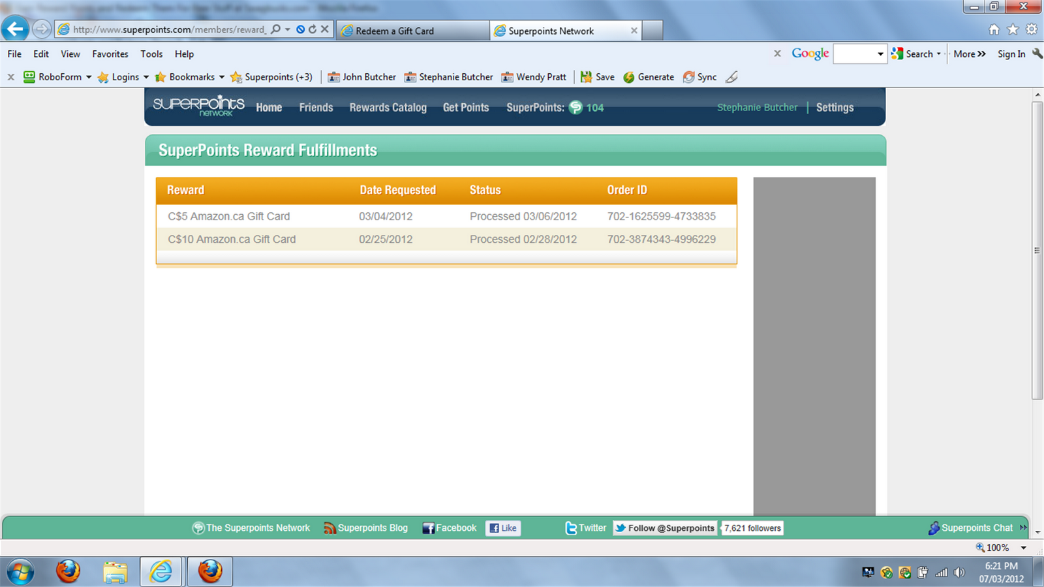Open the View menu
Viewport: 1044px width, 587px height.
pos(70,54)
